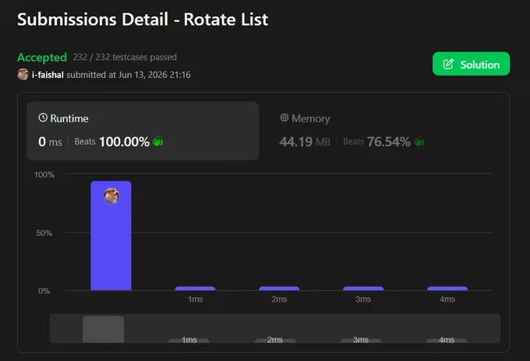Viewport: 530px width, 361px height.
Task: Open the green Solution button
Action: coord(471,64)
